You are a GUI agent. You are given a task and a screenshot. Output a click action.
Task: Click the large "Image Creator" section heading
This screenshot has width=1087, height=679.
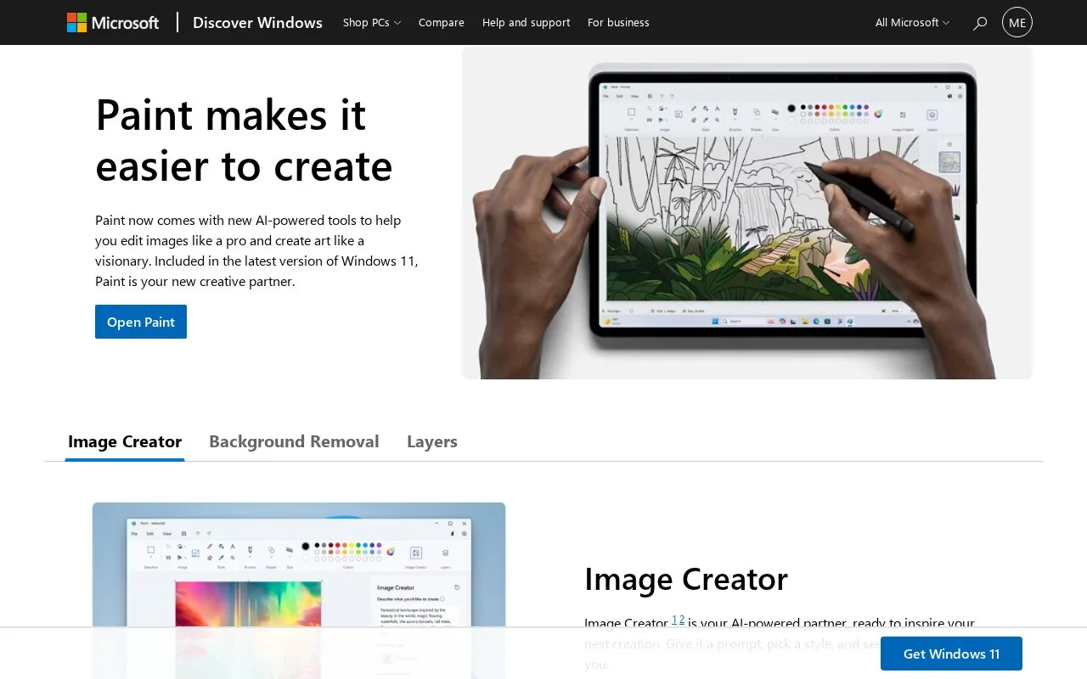(x=686, y=579)
